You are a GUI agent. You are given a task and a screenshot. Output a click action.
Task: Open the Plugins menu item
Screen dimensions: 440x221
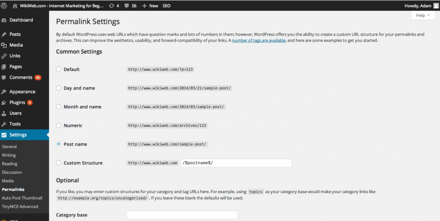pyautogui.click(x=17, y=102)
